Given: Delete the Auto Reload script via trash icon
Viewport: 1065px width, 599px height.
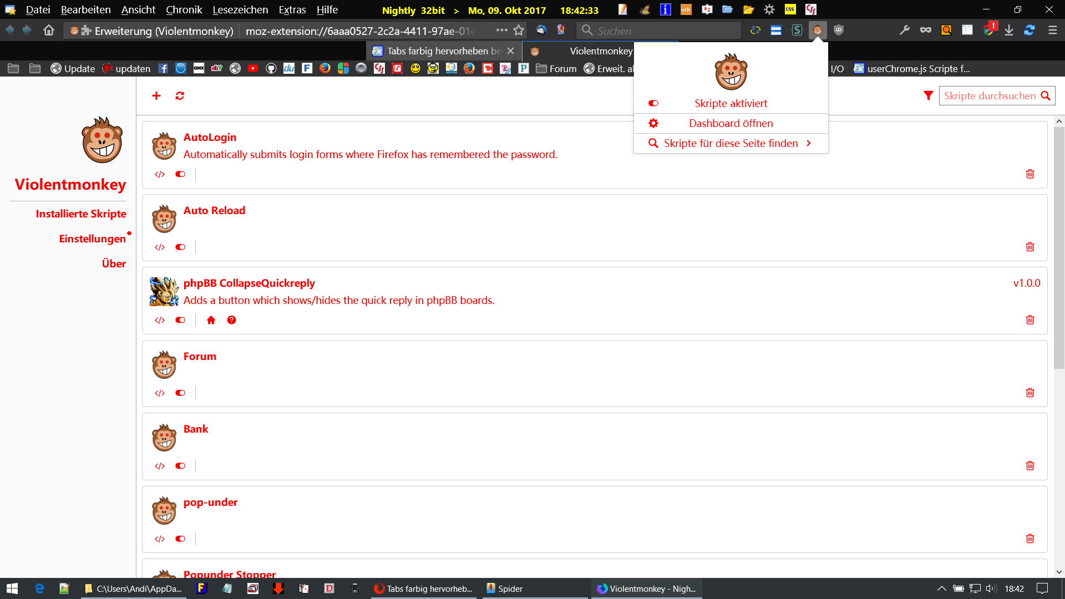Looking at the screenshot, I should click(1030, 247).
